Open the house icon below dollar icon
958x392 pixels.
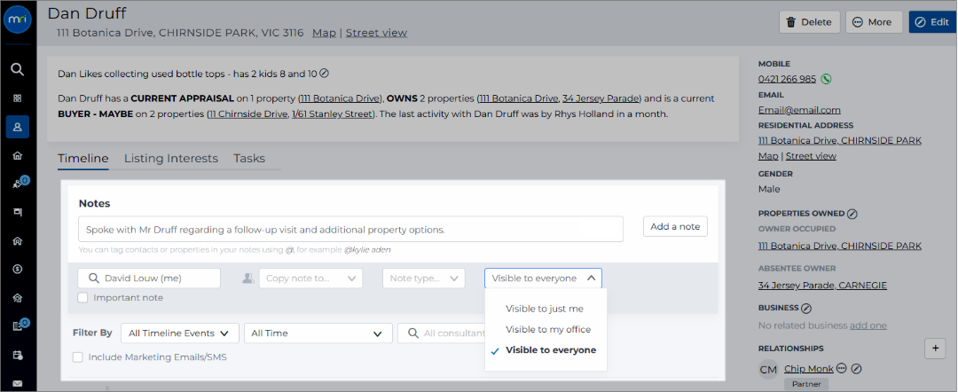pyautogui.click(x=18, y=298)
